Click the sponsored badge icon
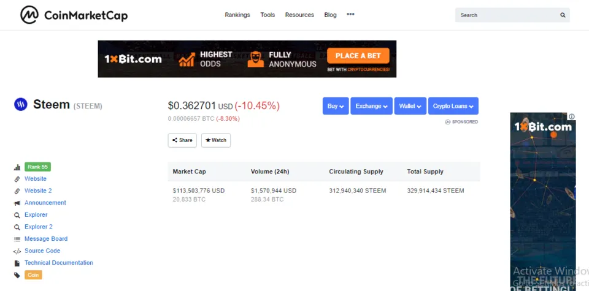This screenshot has width=589, height=291. 448,122
